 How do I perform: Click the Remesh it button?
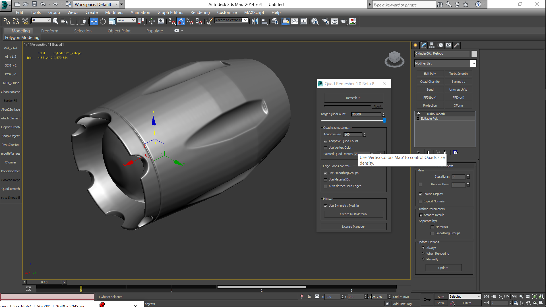(x=353, y=97)
